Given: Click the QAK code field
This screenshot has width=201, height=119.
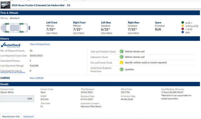Looking at the screenshot, I should 17,99.
